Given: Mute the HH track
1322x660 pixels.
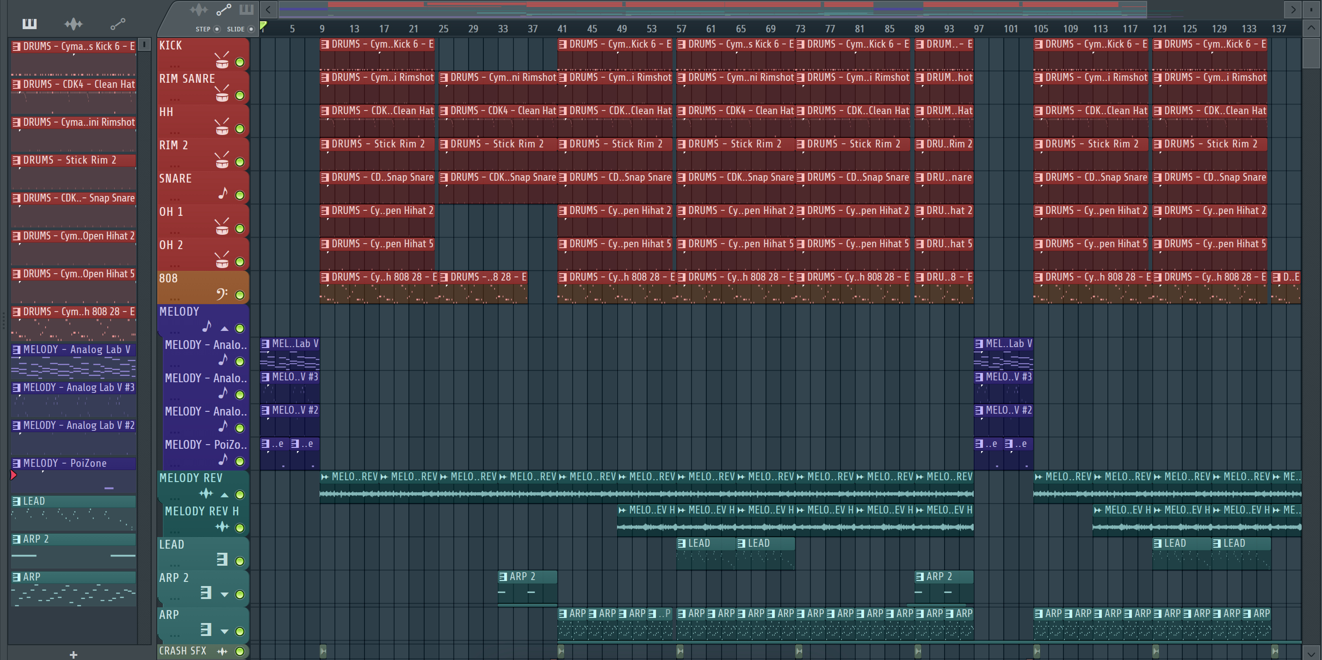Looking at the screenshot, I should [240, 128].
